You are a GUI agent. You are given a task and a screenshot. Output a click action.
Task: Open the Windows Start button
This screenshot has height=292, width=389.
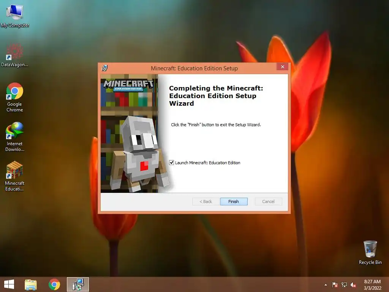tap(9, 284)
